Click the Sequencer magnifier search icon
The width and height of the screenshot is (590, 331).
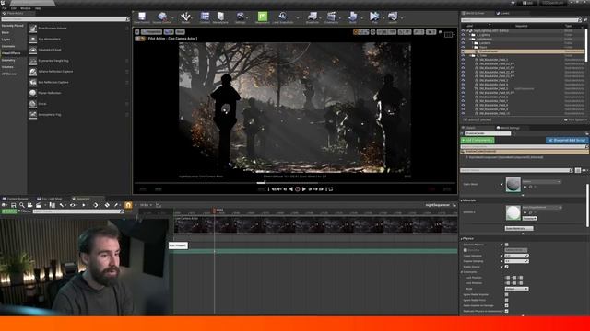[x=22, y=205]
